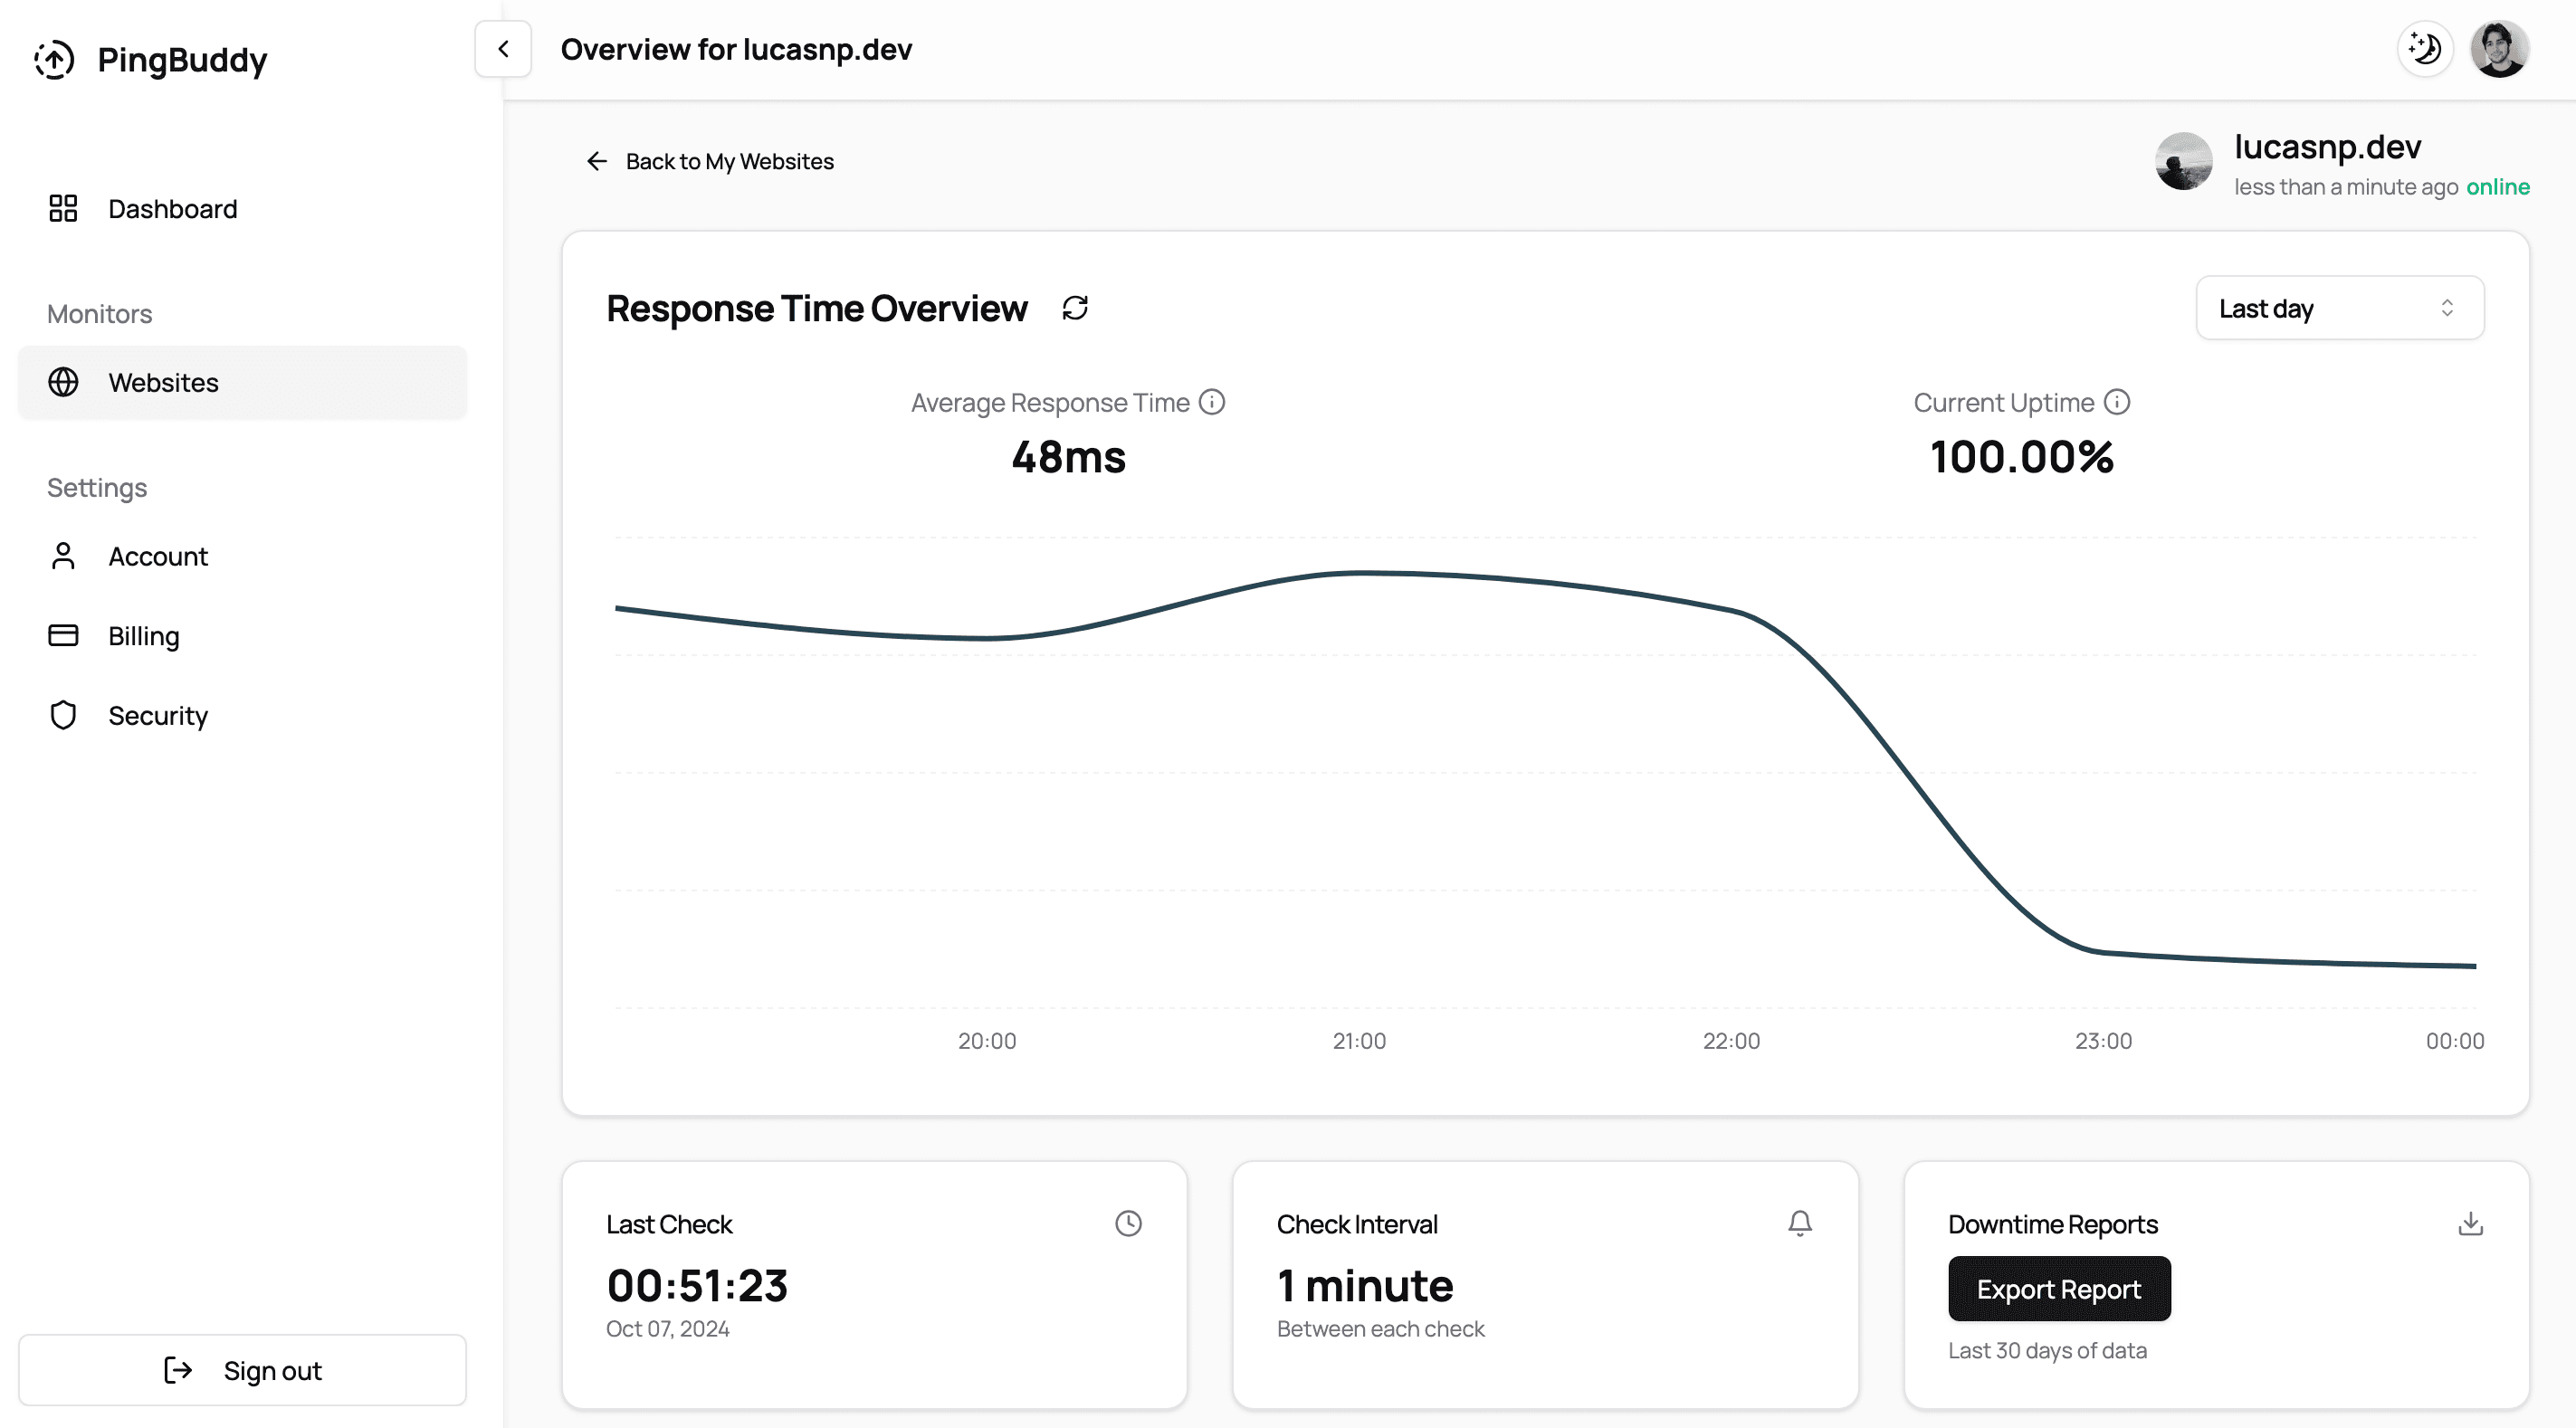Click the 48ms average response value
2576x1428 pixels.
(x=1068, y=457)
